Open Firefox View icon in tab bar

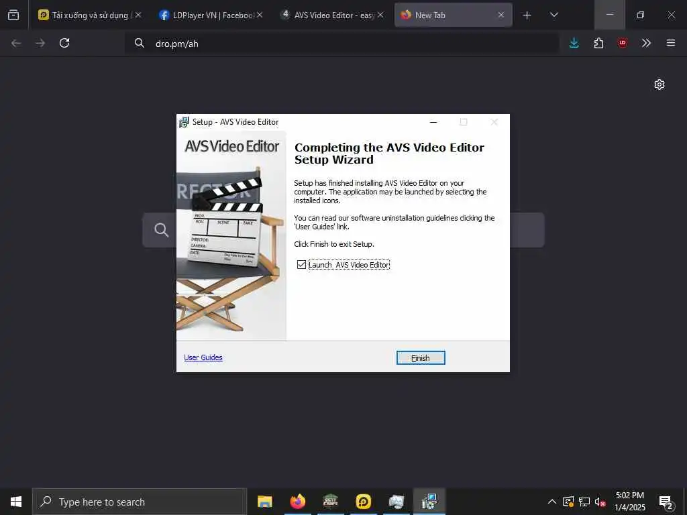(x=13, y=15)
